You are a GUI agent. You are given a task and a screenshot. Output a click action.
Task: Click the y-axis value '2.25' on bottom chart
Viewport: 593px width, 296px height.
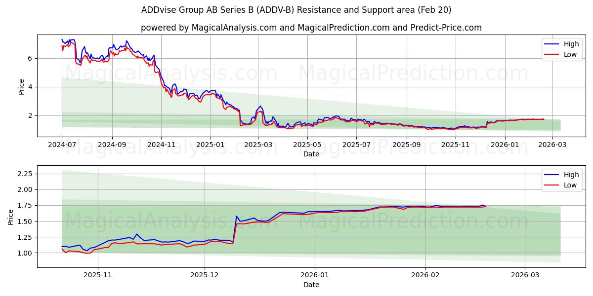[25, 174]
